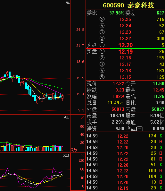Image resolution: width=165 pixels, height=191 pixels.
Task: Click 涨跌 value 0.23
Action: 120,90
